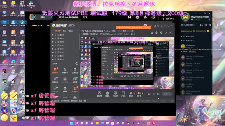
Task: Open Zaproszenia do znajomych invitations
Action: [195, 31]
